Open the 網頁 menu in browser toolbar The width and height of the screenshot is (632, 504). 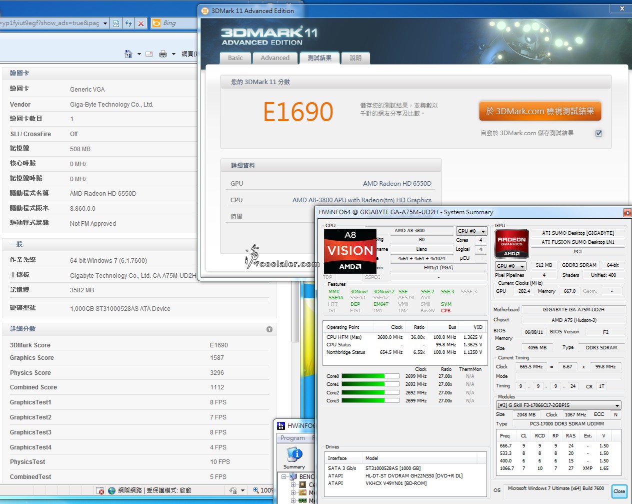point(189,54)
